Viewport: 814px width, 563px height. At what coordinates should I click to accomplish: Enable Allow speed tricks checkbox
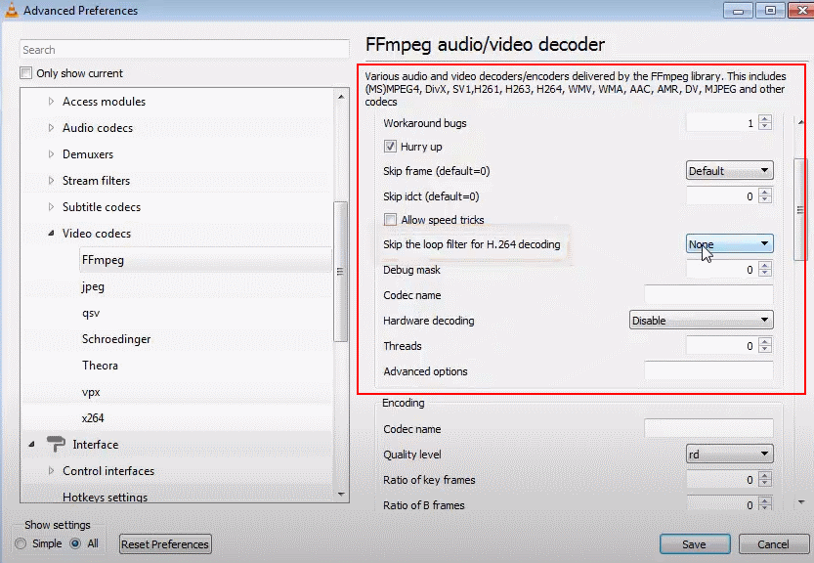pyautogui.click(x=391, y=220)
